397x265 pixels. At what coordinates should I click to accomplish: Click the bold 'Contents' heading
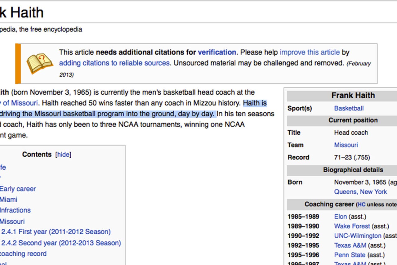(x=37, y=155)
